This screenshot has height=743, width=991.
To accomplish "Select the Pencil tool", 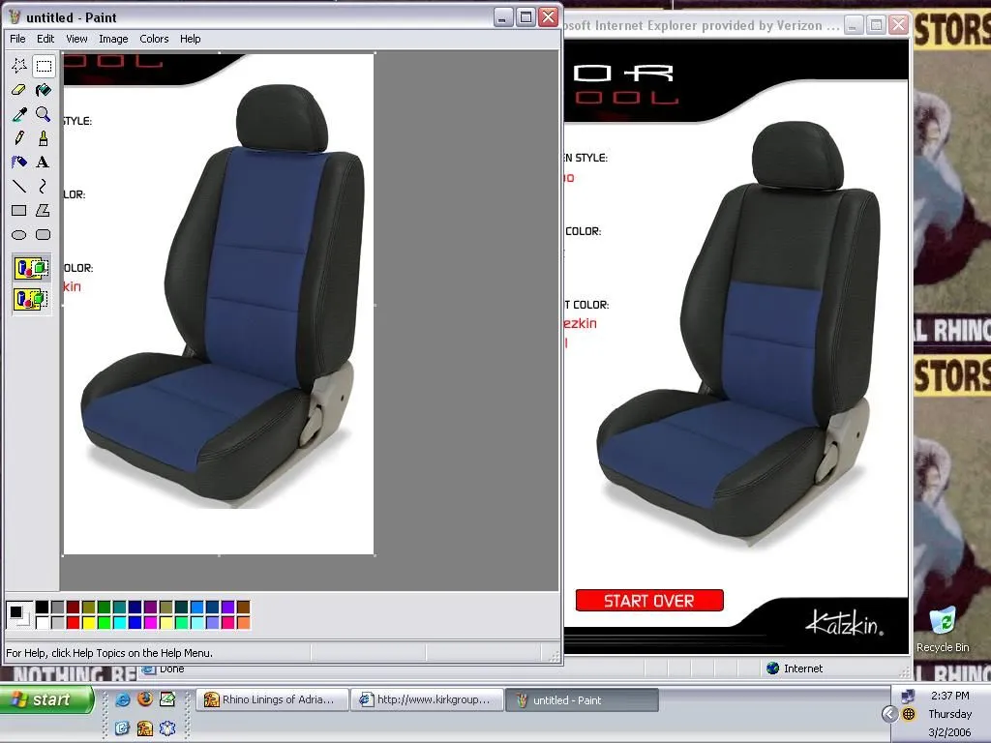I will (x=18, y=138).
